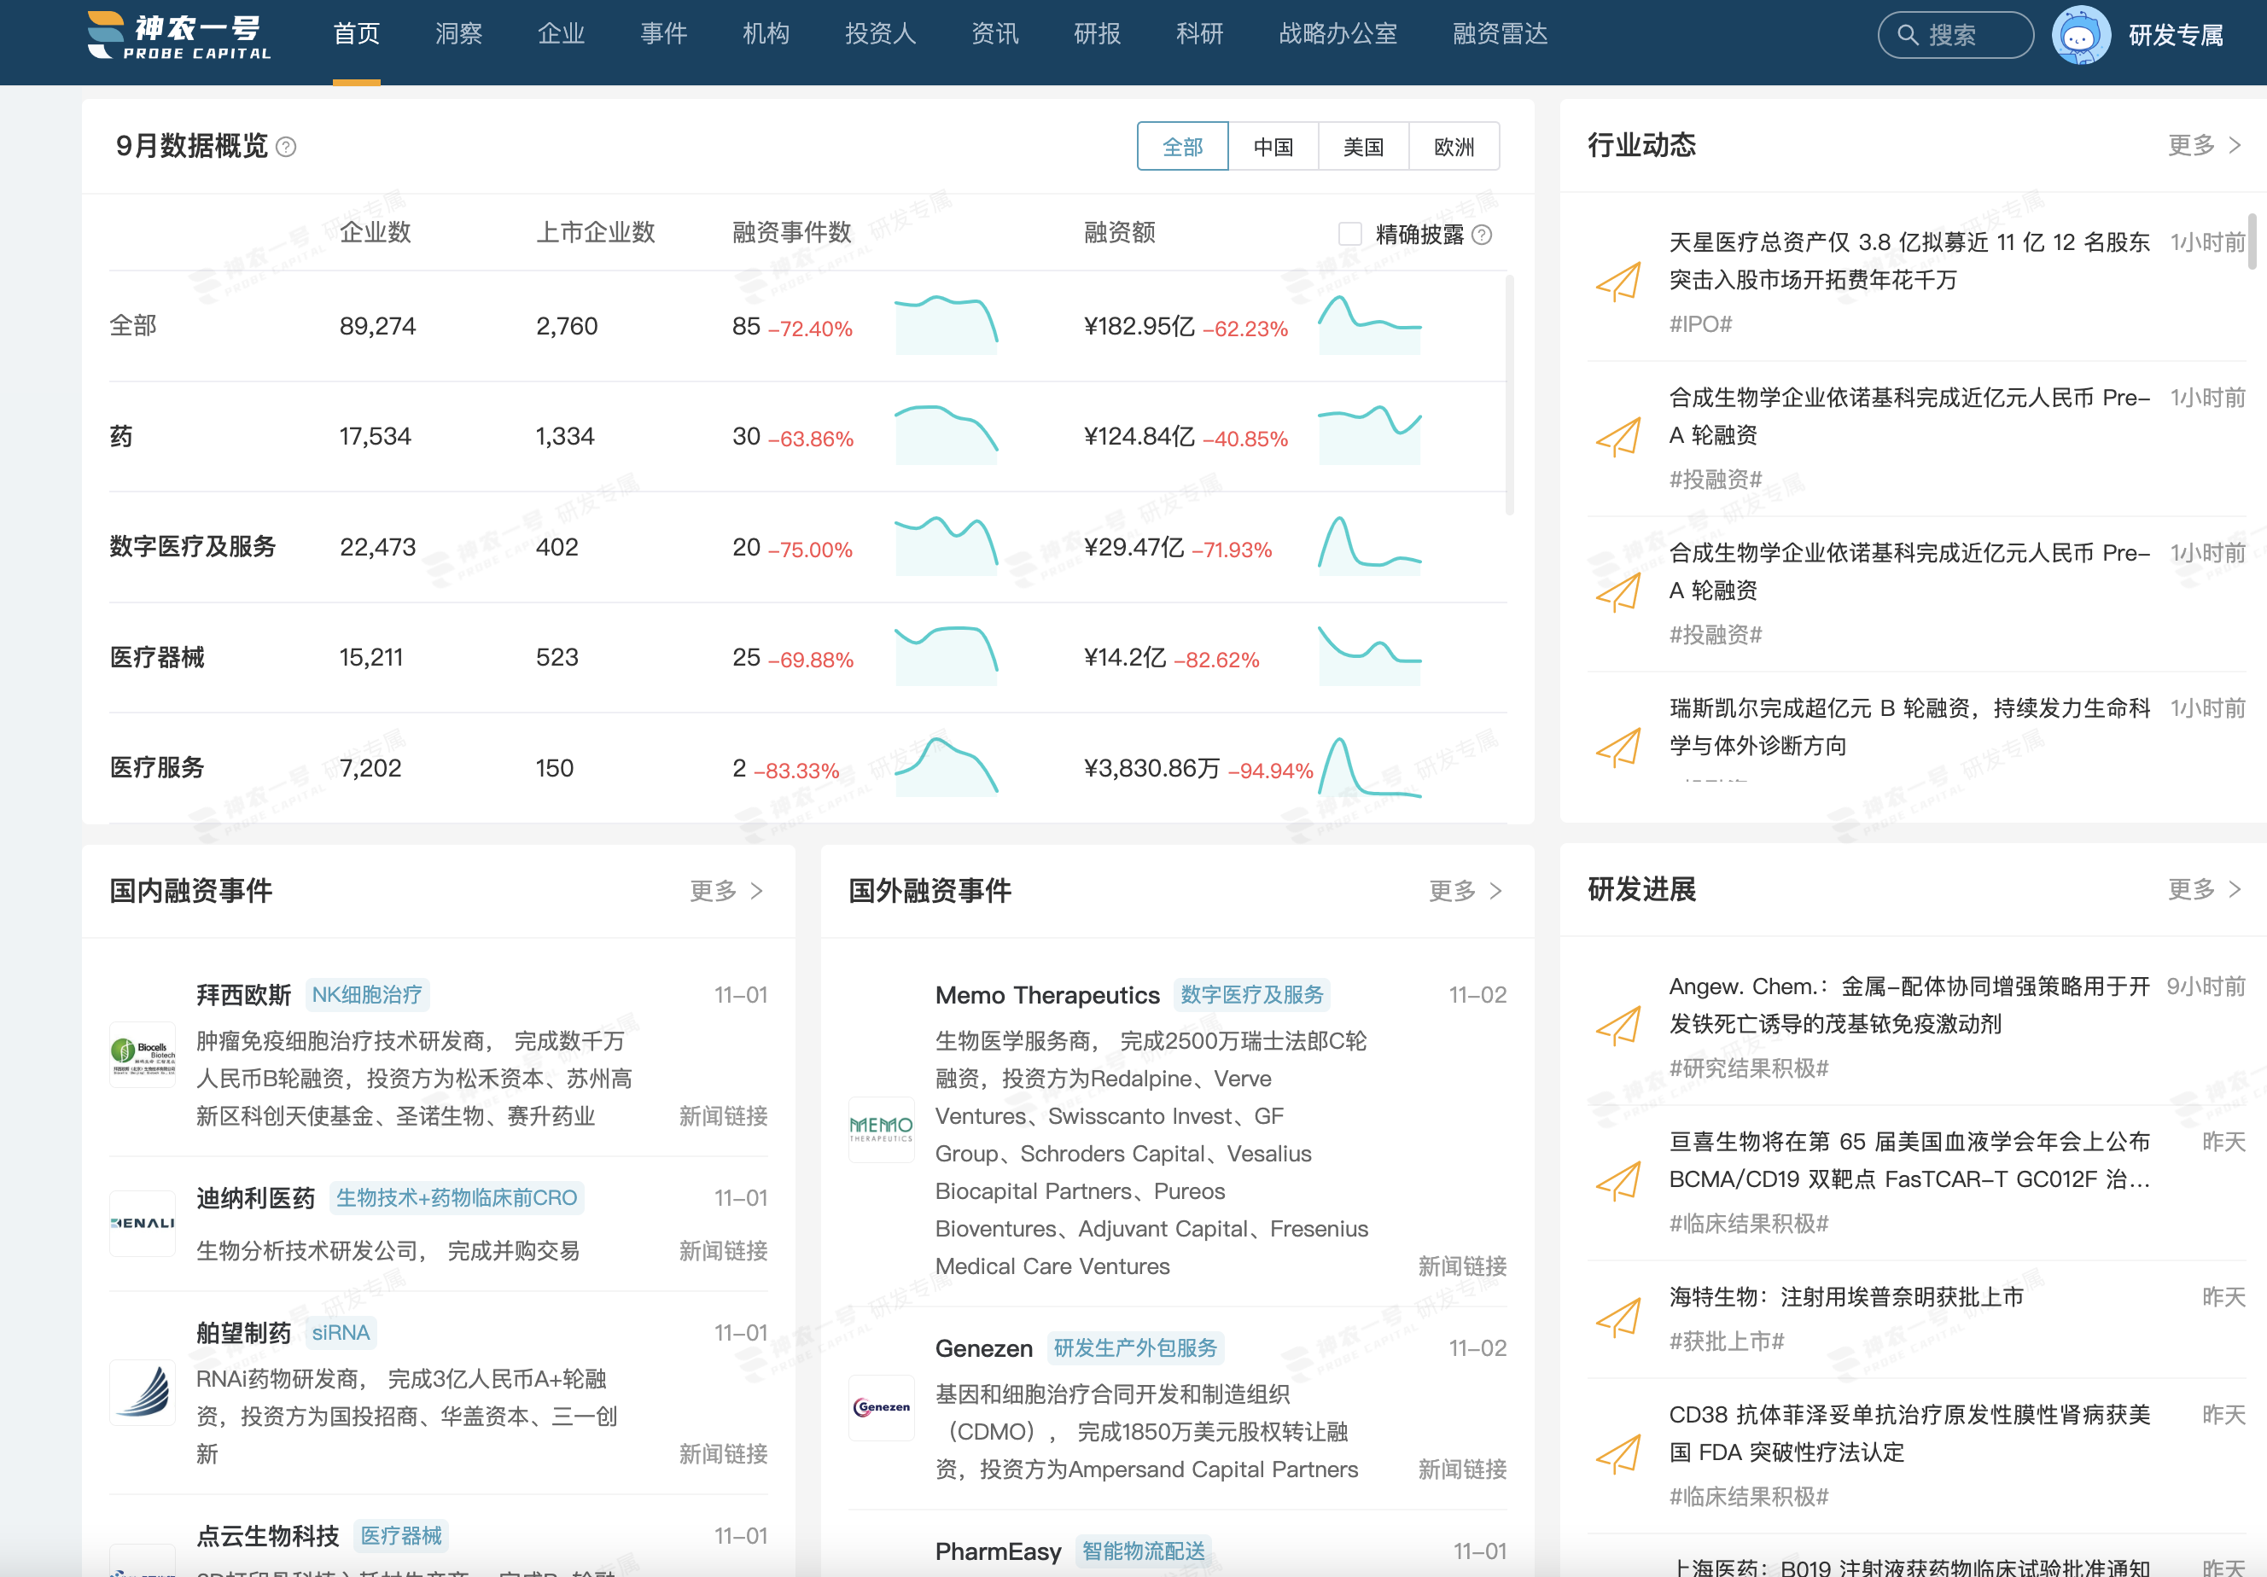Open the 融资雷达 menu

1500,34
